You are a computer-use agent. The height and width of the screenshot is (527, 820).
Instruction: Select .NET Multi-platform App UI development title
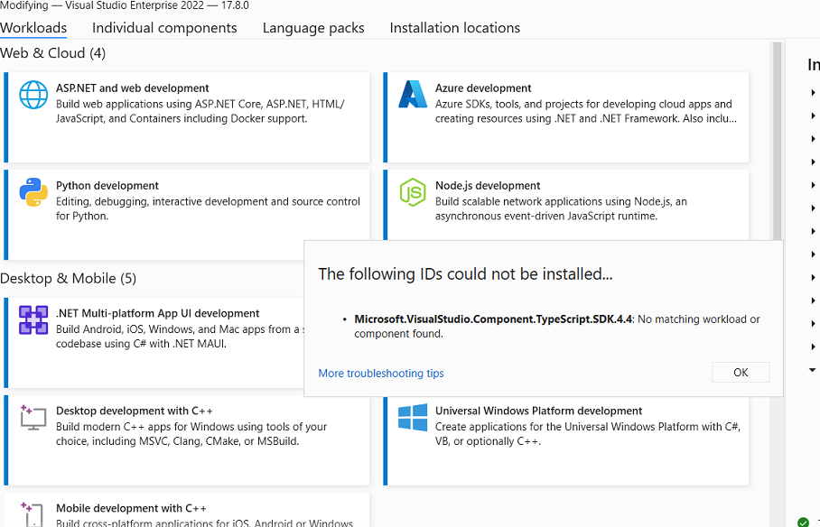point(157,313)
